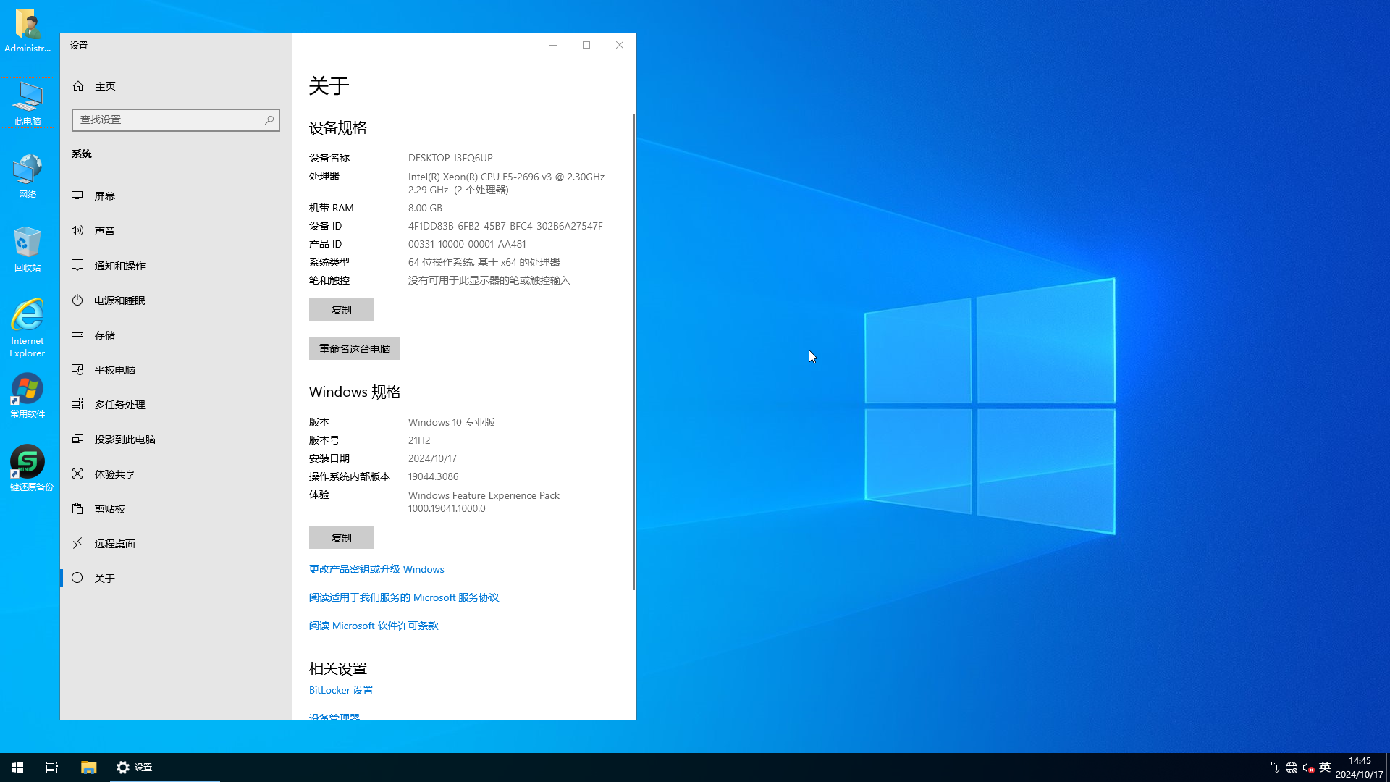1390x782 pixels.
Task: Open 存储 settings page
Action: [x=176, y=335]
